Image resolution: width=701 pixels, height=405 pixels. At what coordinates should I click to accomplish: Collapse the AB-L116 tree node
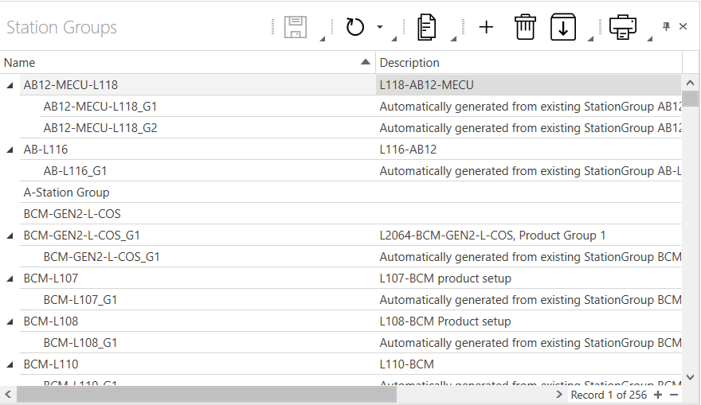click(10, 150)
